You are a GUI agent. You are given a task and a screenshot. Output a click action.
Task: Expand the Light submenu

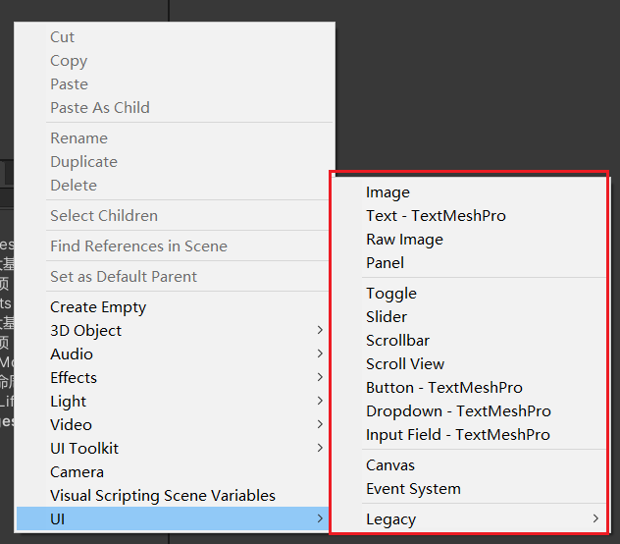(173, 402)
